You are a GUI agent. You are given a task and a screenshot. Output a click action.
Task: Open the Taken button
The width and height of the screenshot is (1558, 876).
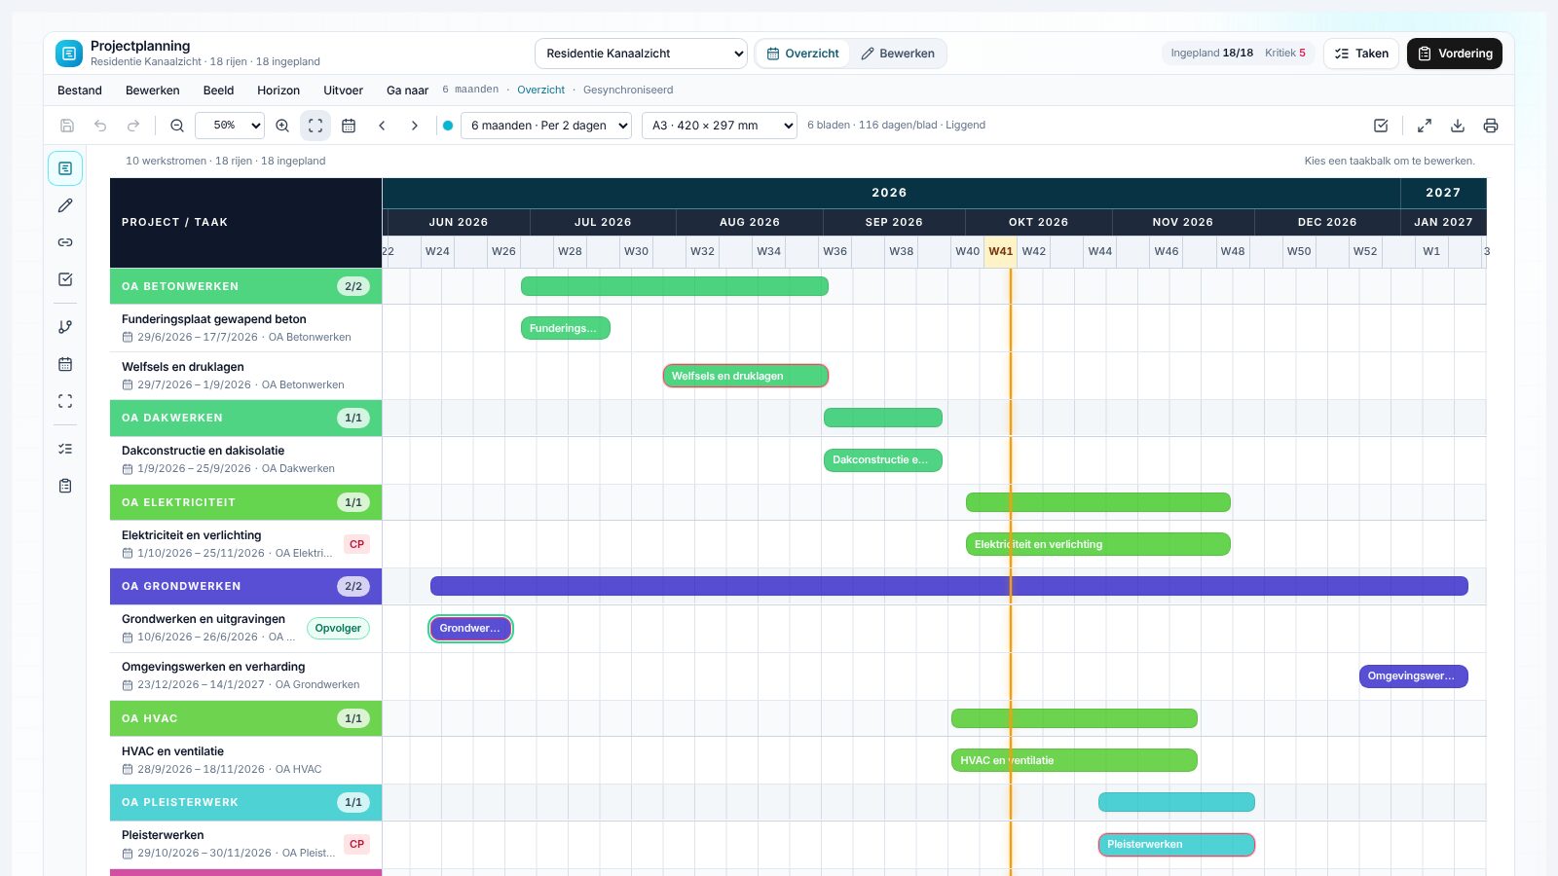click(1361, 54)
